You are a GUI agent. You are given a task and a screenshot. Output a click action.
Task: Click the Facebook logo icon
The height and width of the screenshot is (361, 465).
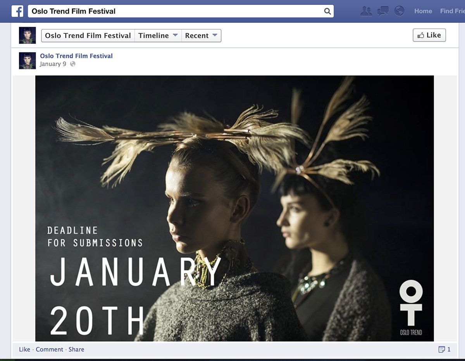[17, 11]
